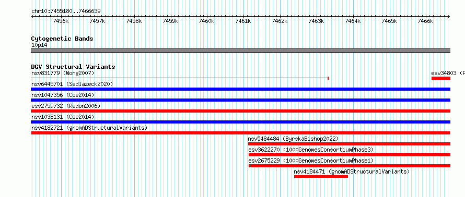Click the 7459k ruler tick label
The image size is (465, 197).
coord(170,21)
